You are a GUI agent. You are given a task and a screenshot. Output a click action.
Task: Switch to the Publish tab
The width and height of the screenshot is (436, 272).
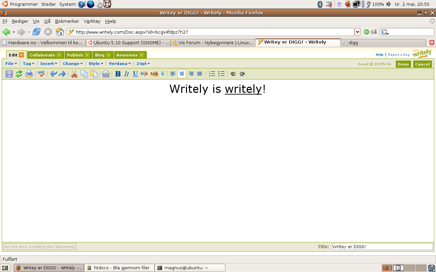point(78,55)
